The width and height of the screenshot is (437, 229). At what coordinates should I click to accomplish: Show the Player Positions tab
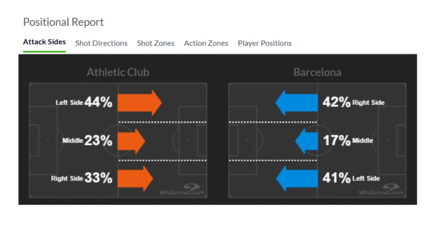(x=264, y=43)
